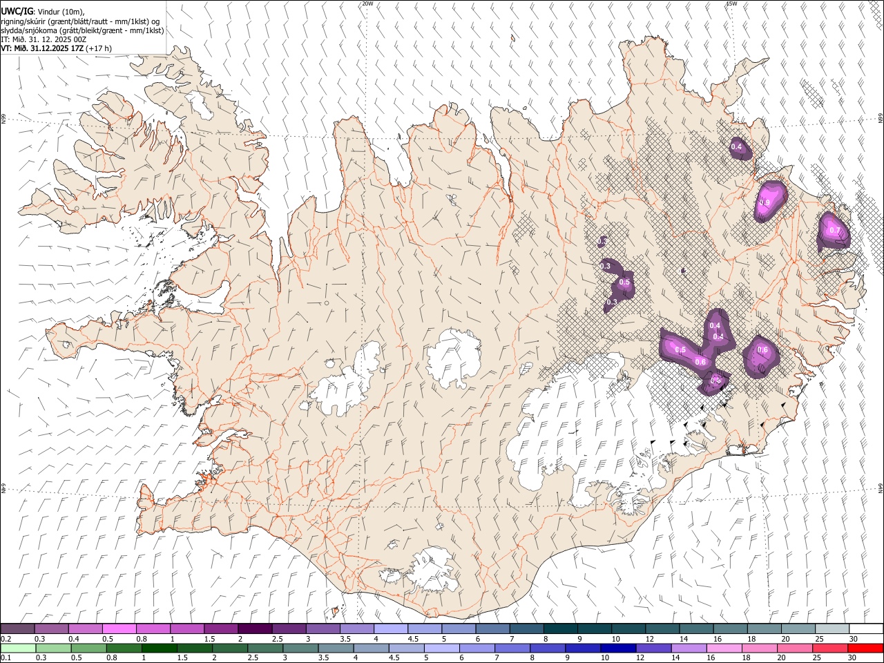Click the '15W' longitude label
The width and height of the screenshot is (884, 663).
tap(731, 3)
